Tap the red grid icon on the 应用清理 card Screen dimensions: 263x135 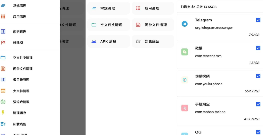coord(138,8)
